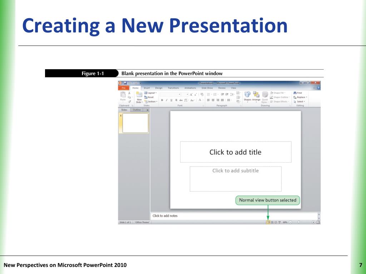Click Increase Font Size icon
Viewport: 366px width, 274px height.
coord(191,94)
